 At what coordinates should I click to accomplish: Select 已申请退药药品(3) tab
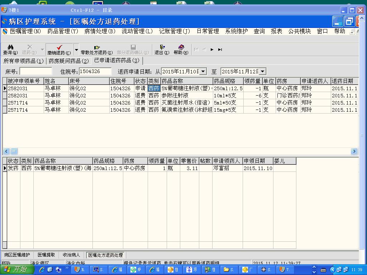click(x=117, y=61)
